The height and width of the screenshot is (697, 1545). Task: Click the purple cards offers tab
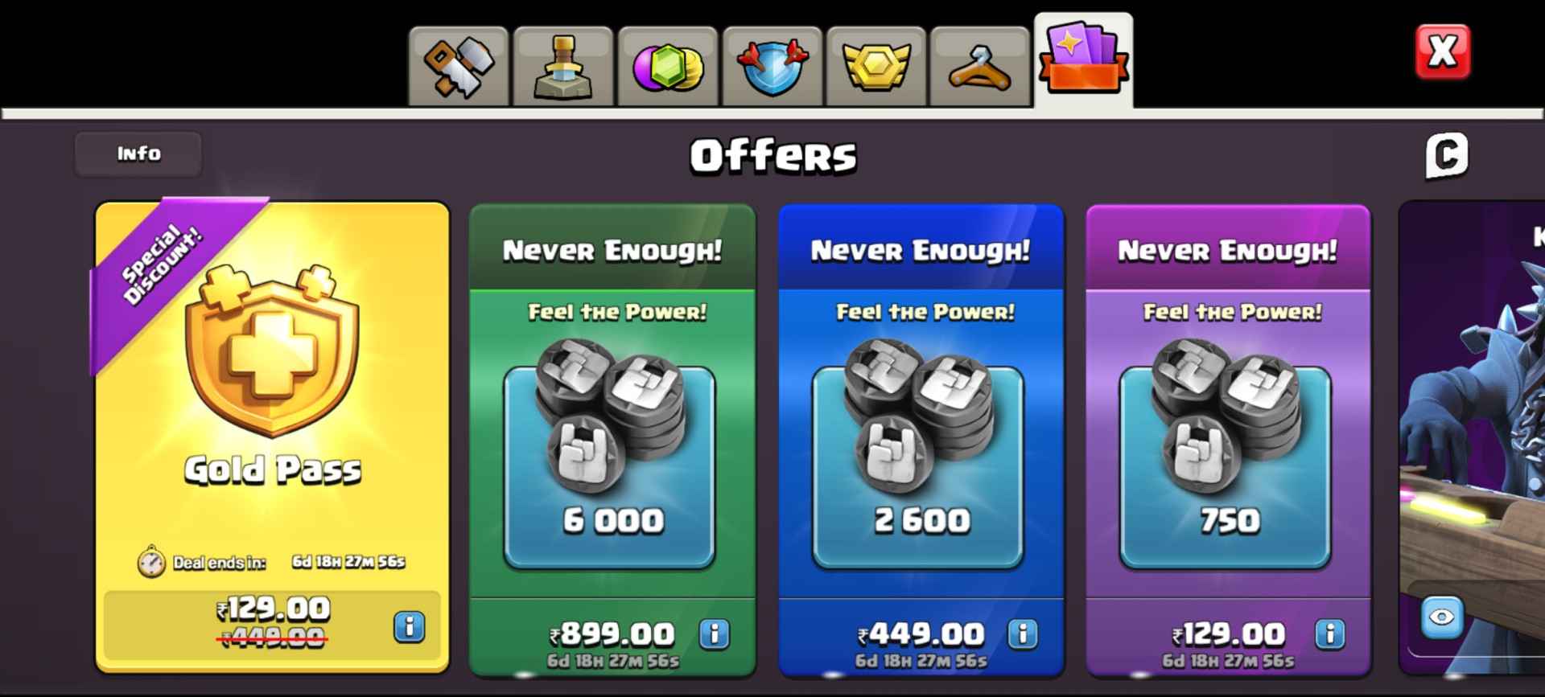1084,60
